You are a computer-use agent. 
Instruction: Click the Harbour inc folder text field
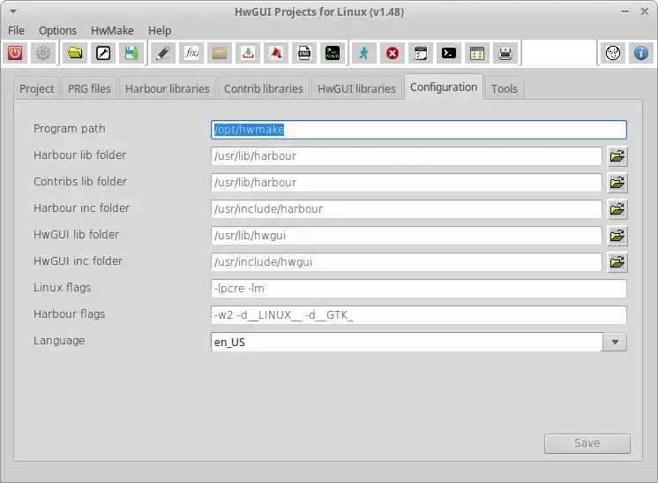coord(407,209)
